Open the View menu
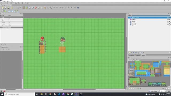This screenshot has height=96, width=171. pyautogui.click(x=8, y=3)
